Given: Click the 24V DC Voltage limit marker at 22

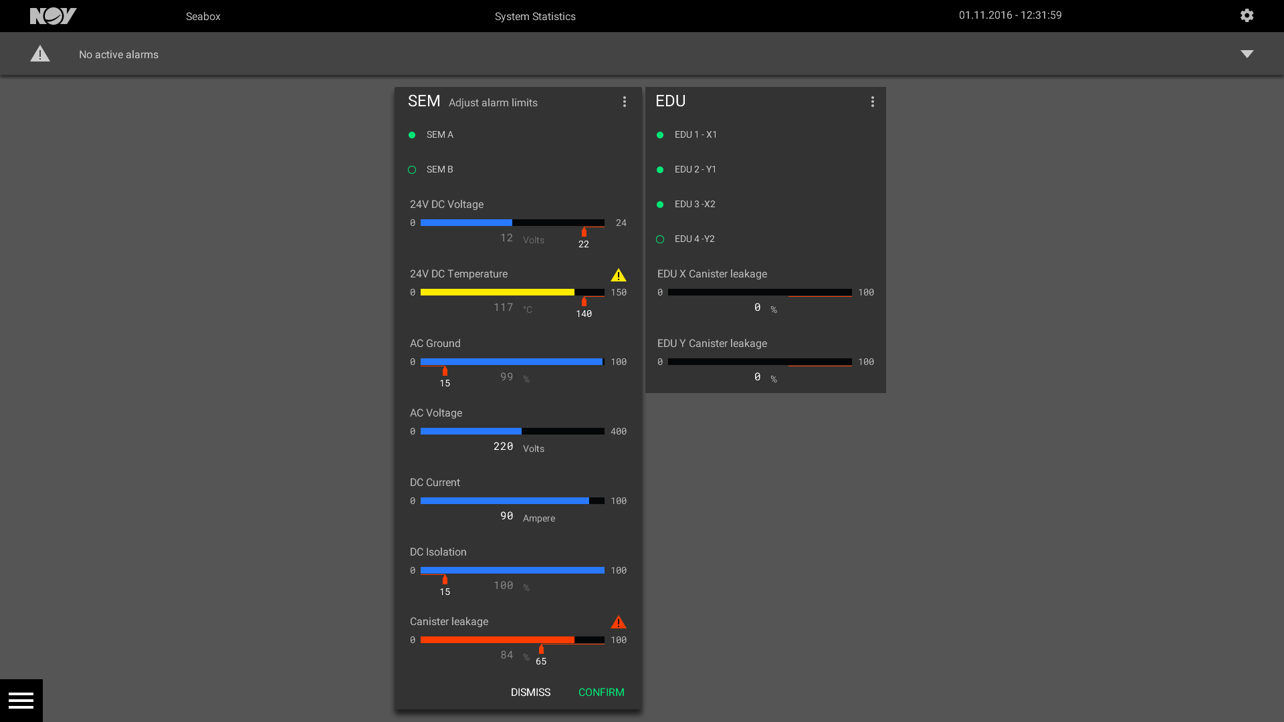Looking at the screenshot, I should coord(584,233).
